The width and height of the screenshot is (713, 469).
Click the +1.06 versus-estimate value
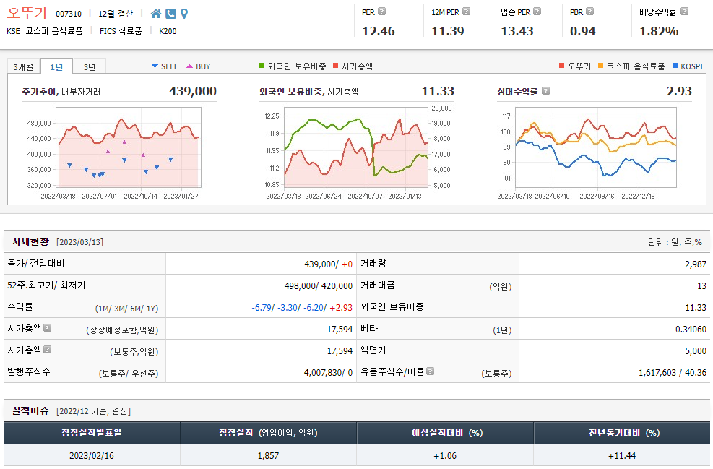[x=445, y=455]
